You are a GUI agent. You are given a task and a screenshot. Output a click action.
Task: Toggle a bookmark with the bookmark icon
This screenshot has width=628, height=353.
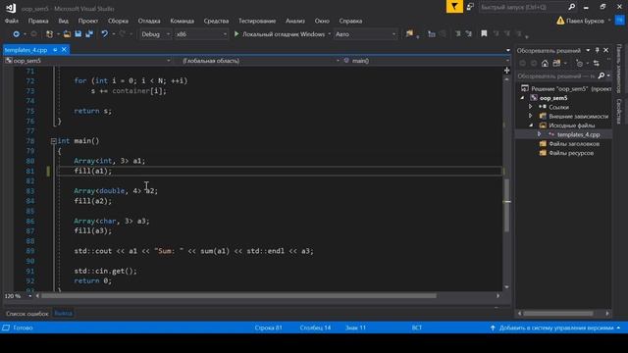click(x=484, y=34)
